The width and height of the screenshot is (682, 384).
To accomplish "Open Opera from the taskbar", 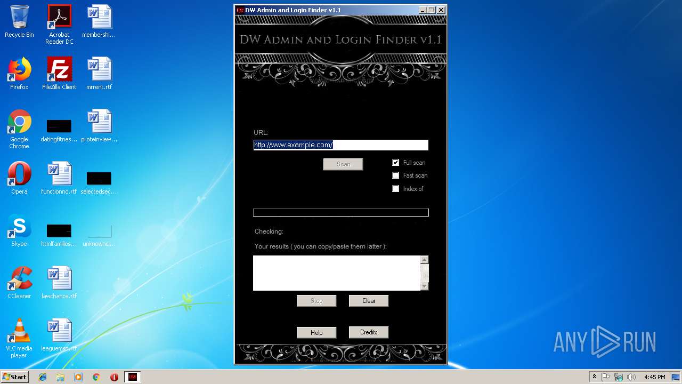I will click(114, 377).
